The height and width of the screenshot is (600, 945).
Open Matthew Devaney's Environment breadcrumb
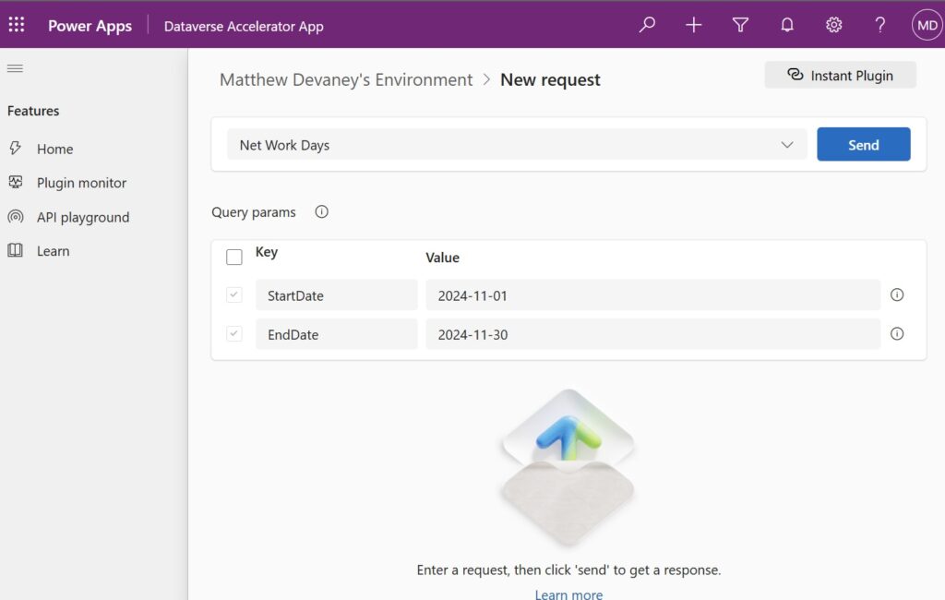click(346, 79)
